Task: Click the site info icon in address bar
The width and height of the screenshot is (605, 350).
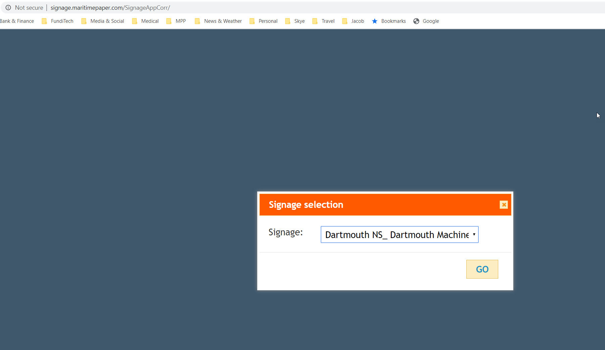Action: pos(8,8)
